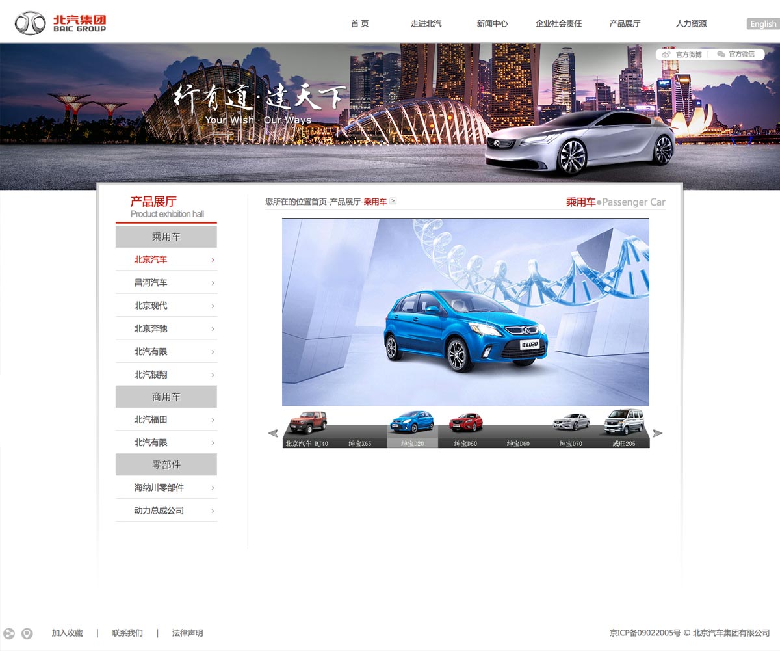Select the red BJ40 jeep thumbnail
Viewport: 780px width, 651px height.
[308, 421]
